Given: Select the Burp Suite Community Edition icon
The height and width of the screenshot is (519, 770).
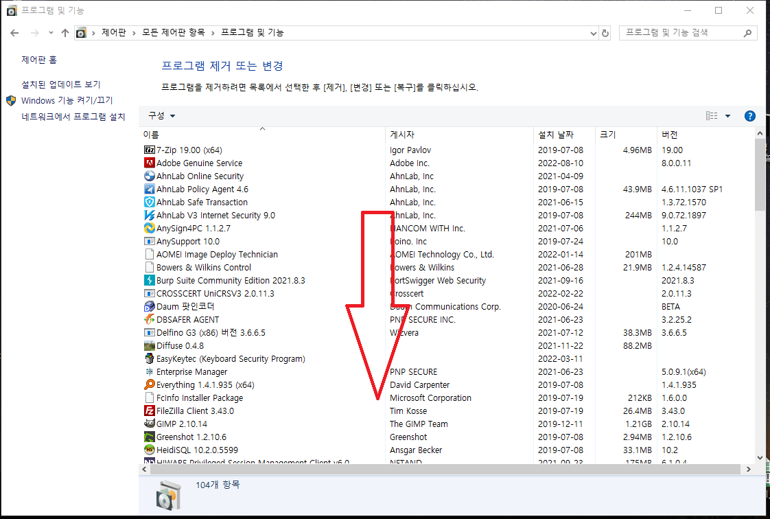Looking at the screenshot, I should (150, 280).
